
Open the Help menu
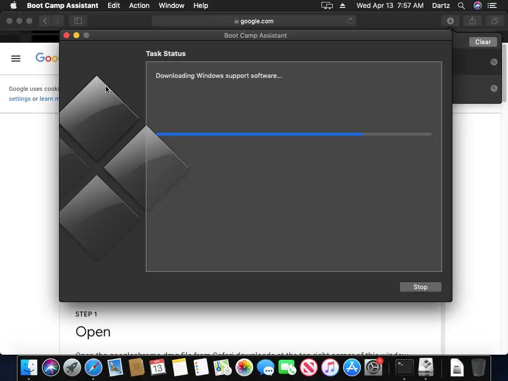(200, 5)
